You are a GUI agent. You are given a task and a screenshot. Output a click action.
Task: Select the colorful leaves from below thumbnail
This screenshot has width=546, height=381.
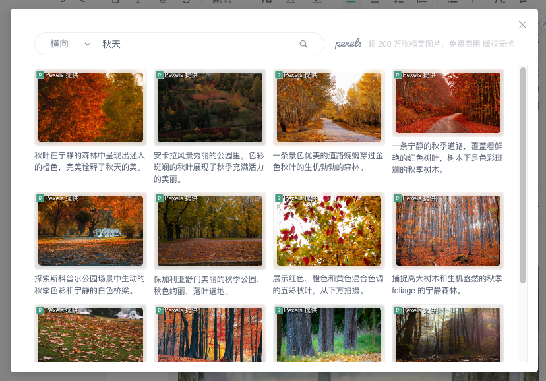(x=329, y=231)
